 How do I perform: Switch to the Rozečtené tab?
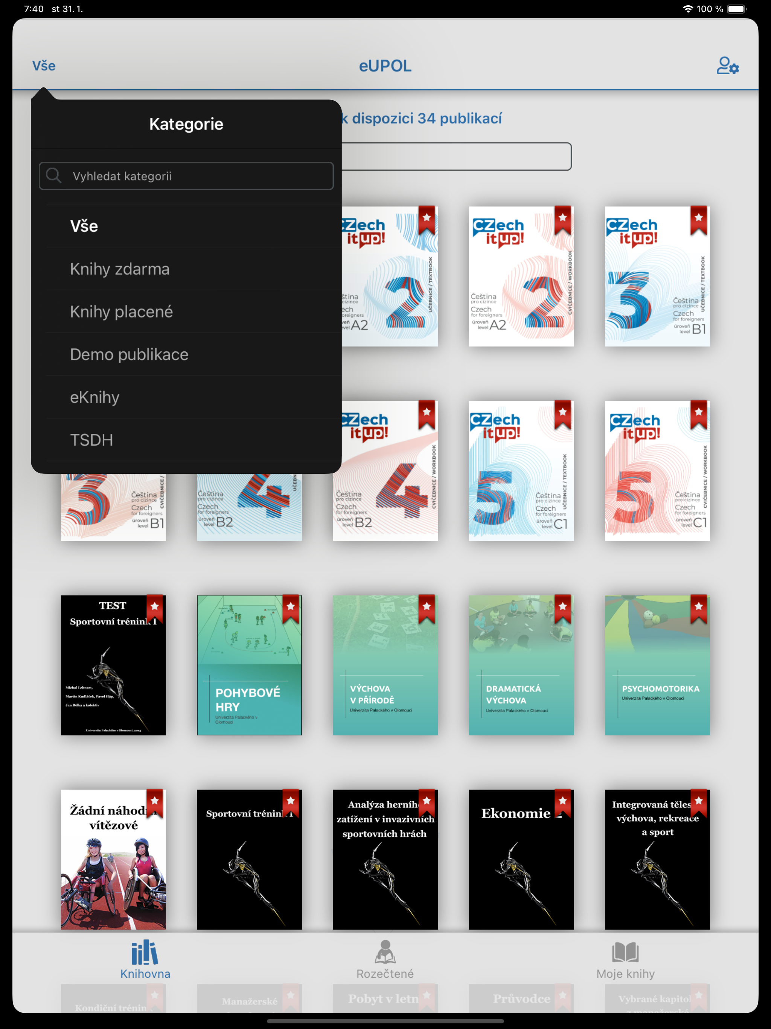pos(385,960)
